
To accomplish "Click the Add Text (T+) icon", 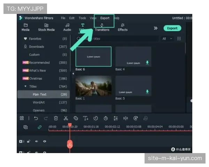I will (x=86, y=118).
